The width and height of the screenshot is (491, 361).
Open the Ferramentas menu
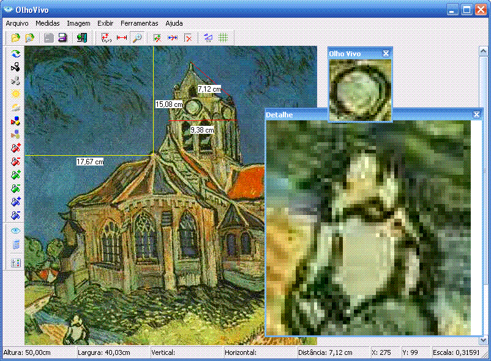pyautogui.click(x=140, y=23)
